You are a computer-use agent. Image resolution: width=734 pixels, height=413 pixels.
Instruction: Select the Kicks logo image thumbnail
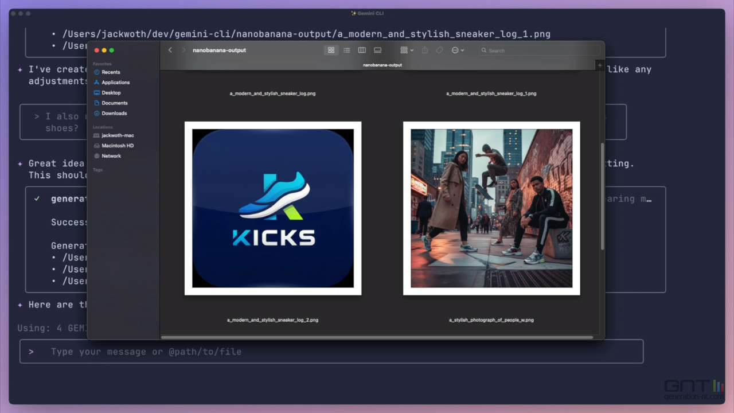point(273,208)
